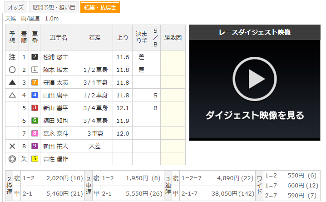Image resolution: width=326 pixels, height=202 pixels.
Task: Click the レースダイジェスト映像 header bar
Action: point(255,32)
